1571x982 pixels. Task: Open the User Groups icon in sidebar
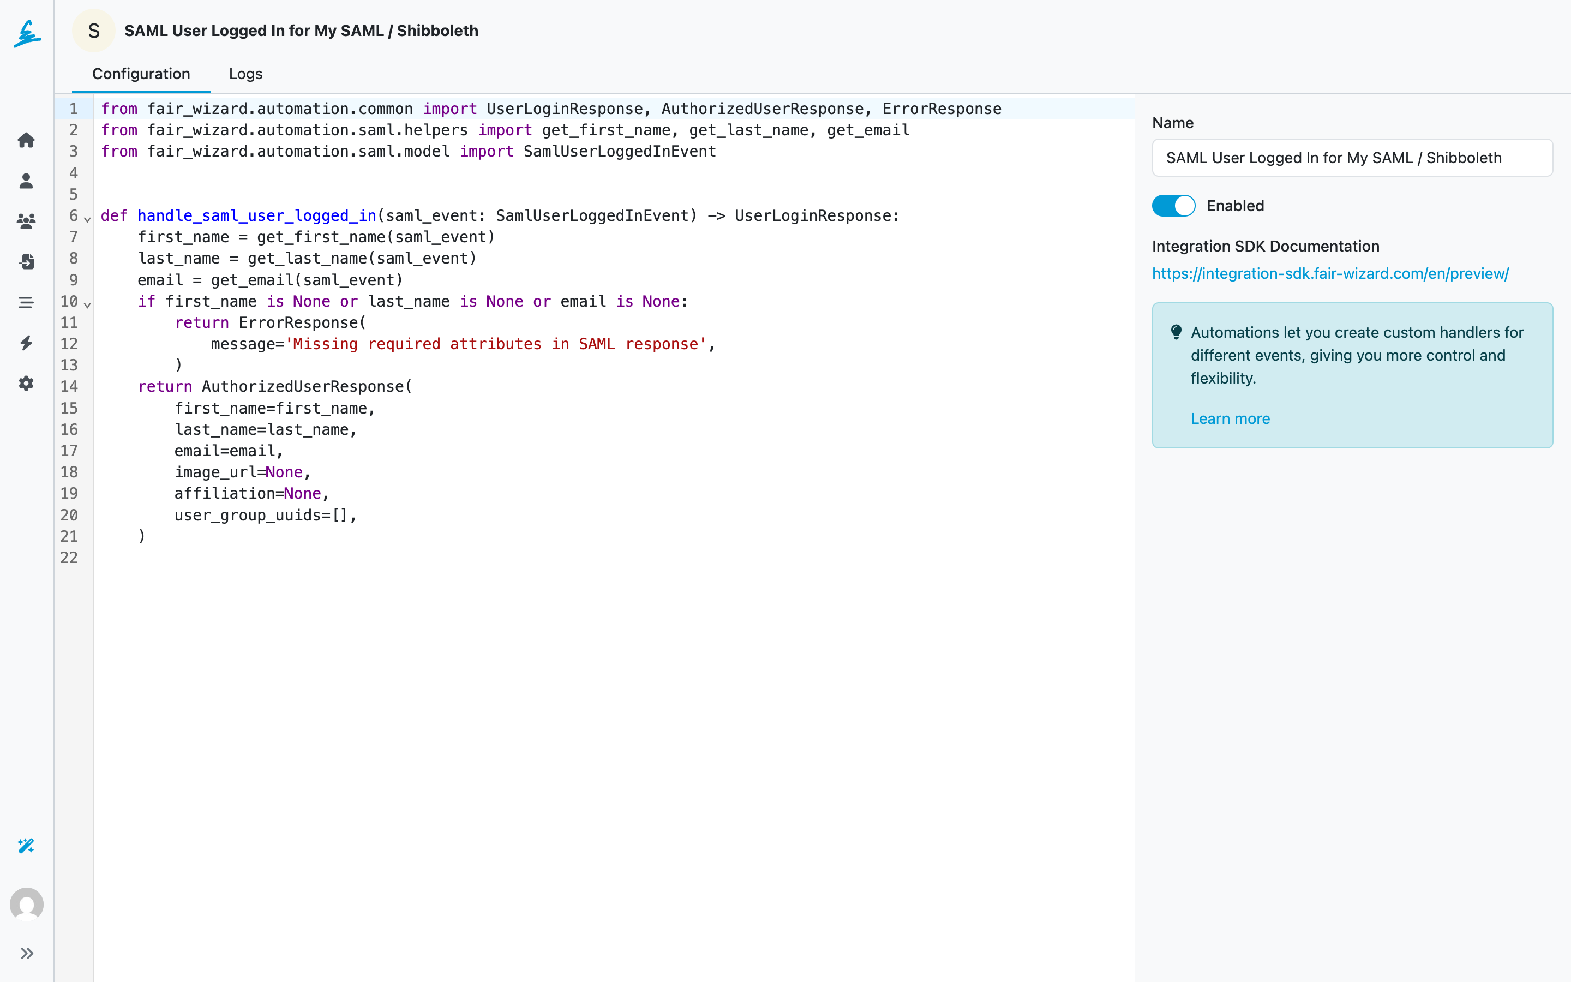click(26, 221)
